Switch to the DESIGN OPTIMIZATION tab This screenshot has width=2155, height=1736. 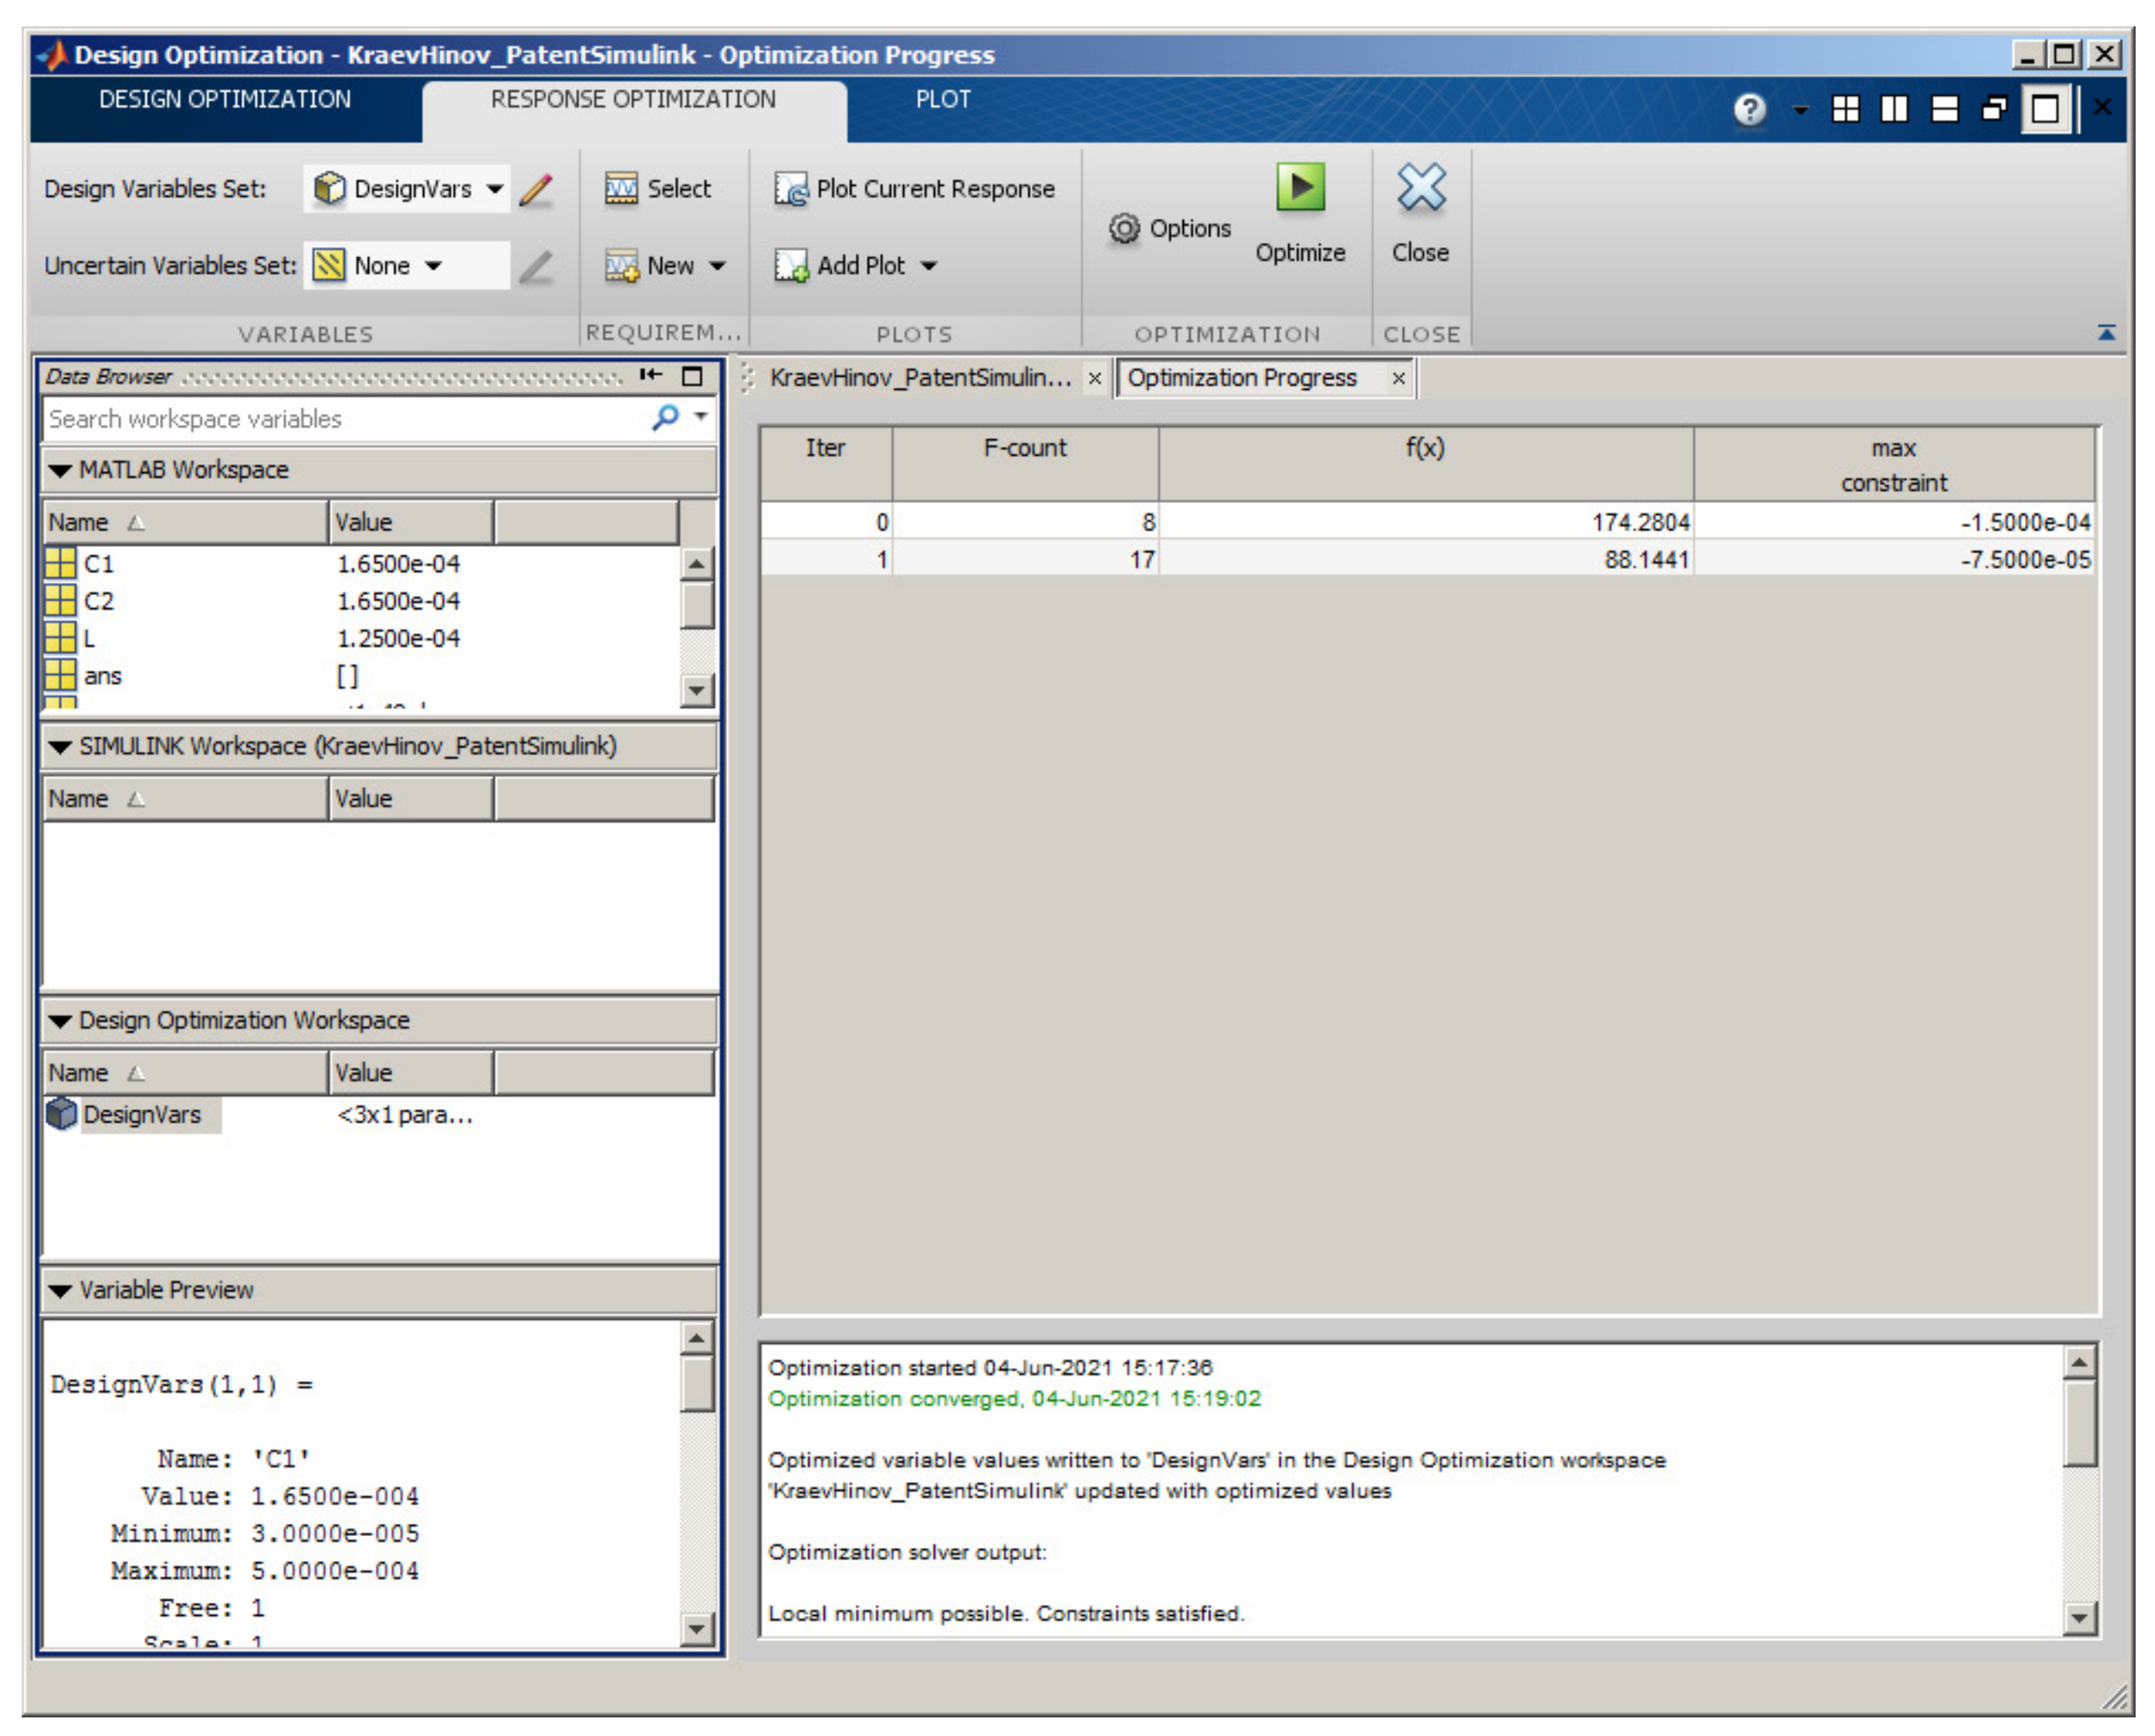[x=225, y=100]
